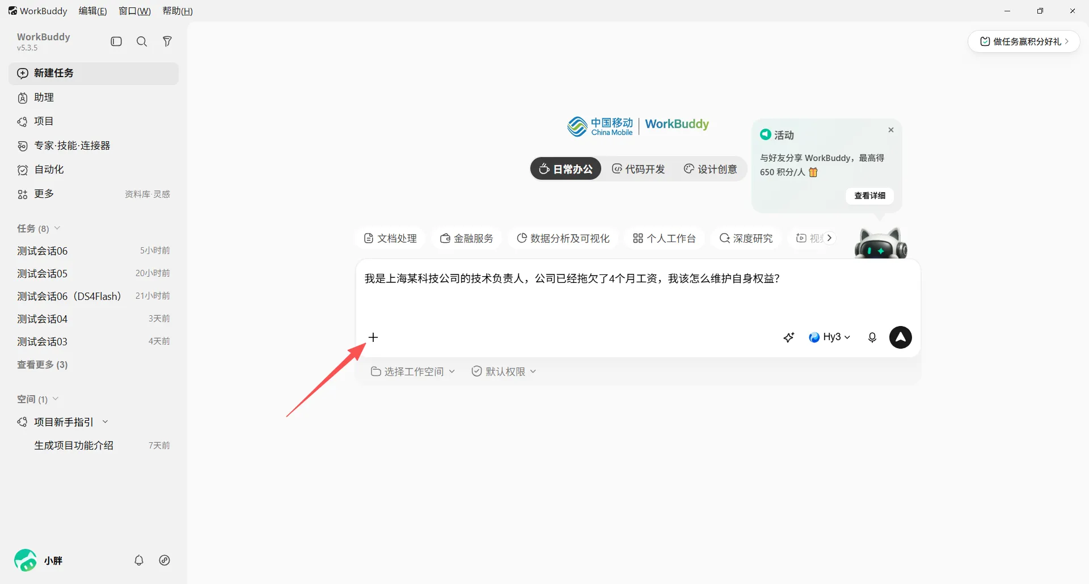
Task: Switch to 代码开发 mode tab
Action: (638, 169)
